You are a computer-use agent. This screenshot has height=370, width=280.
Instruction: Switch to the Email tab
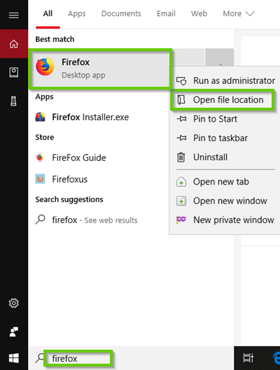(x=166, y=14)
